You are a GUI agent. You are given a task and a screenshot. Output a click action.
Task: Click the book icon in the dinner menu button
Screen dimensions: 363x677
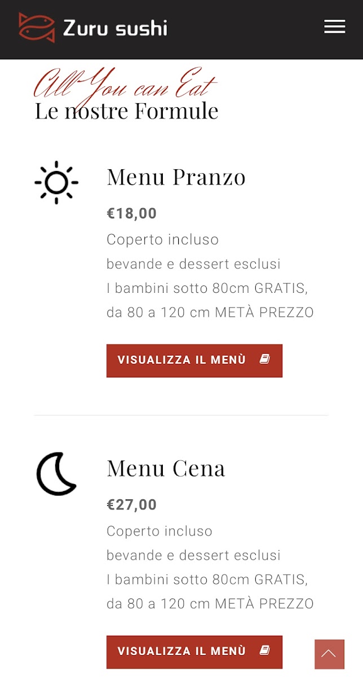tap(265, 650)
